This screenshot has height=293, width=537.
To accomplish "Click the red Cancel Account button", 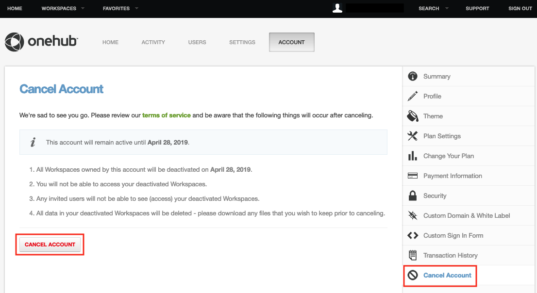I will [50, 244].
